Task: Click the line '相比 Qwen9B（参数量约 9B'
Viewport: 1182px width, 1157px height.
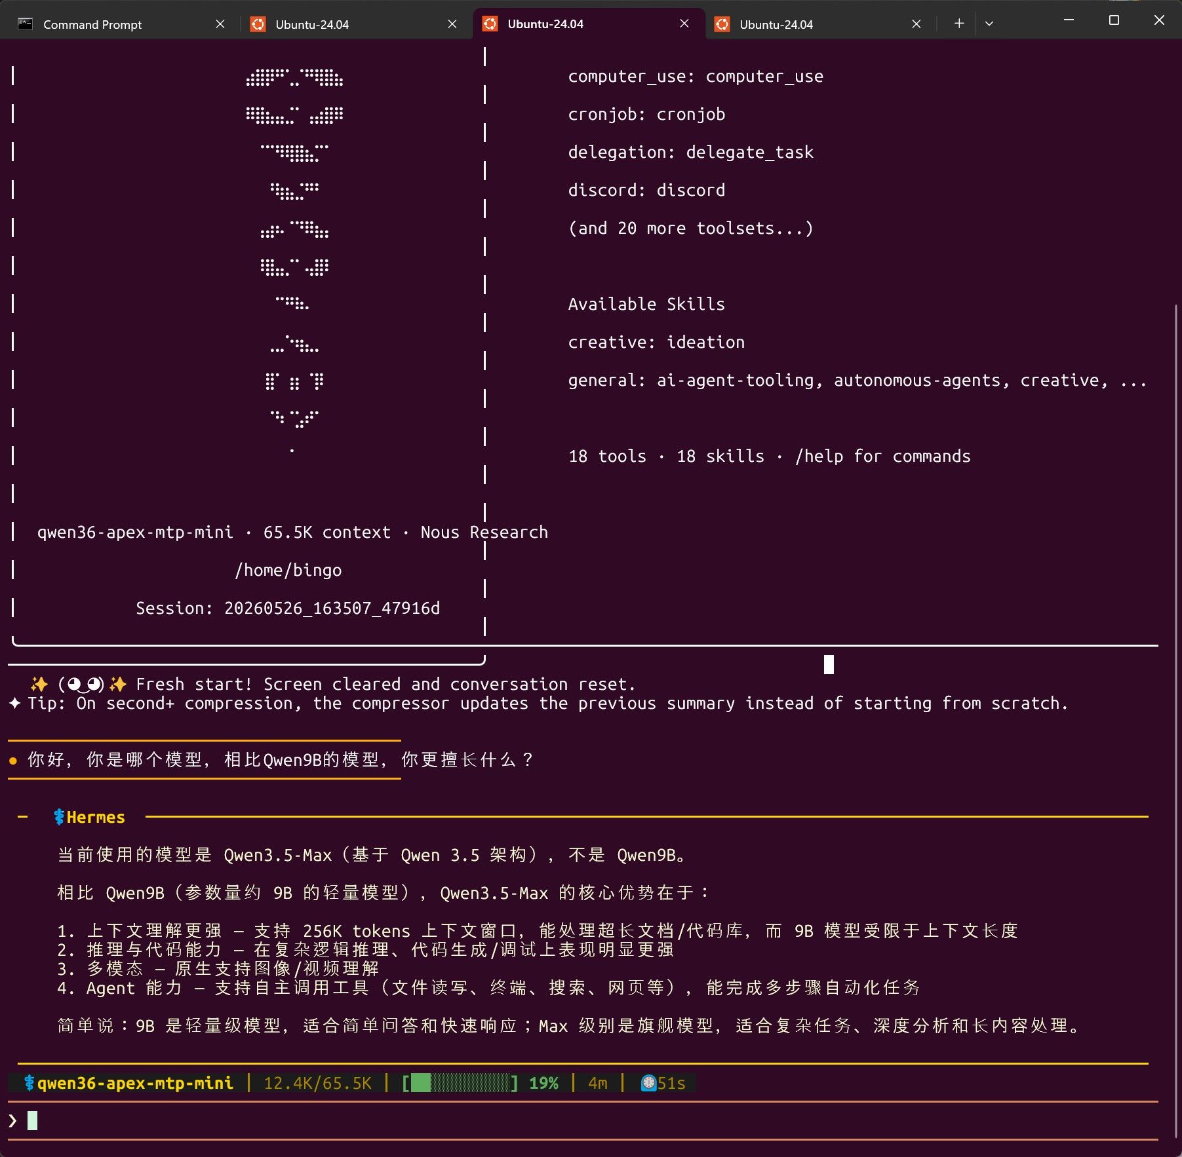Action: click(384, 893)
